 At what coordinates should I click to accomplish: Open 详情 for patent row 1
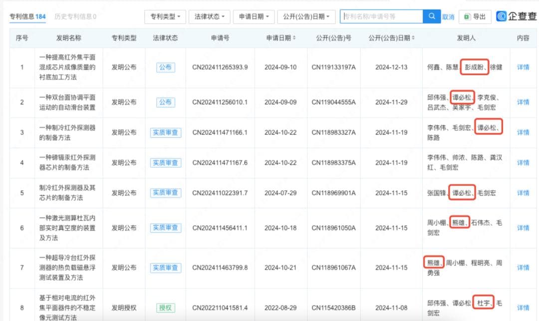(523, 67)
